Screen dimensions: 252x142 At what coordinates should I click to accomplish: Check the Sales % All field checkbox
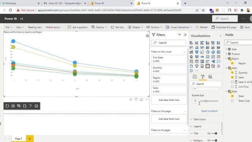click(232, 82)
